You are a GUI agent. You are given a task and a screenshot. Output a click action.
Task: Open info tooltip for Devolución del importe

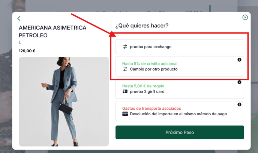point(239,104)
